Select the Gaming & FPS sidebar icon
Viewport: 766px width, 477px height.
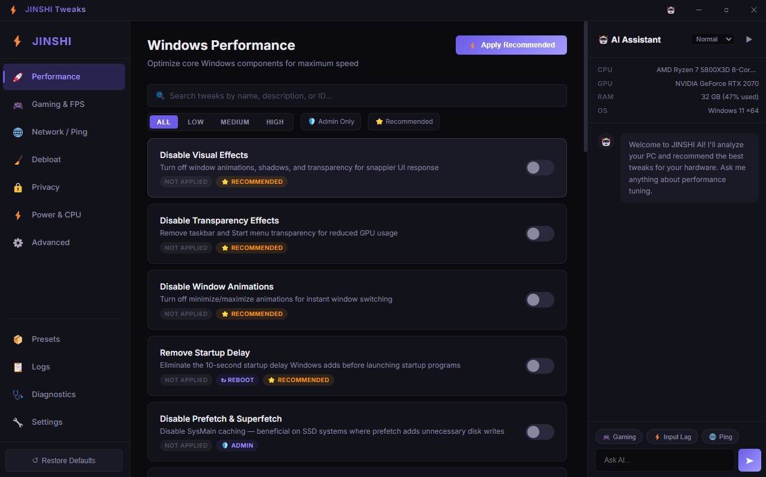(x=17, y=104)
